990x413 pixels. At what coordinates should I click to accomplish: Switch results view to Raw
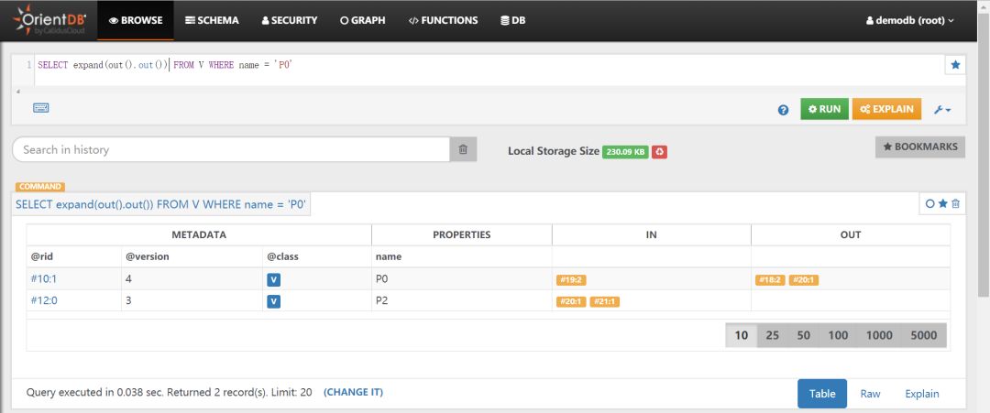point(870,394)
